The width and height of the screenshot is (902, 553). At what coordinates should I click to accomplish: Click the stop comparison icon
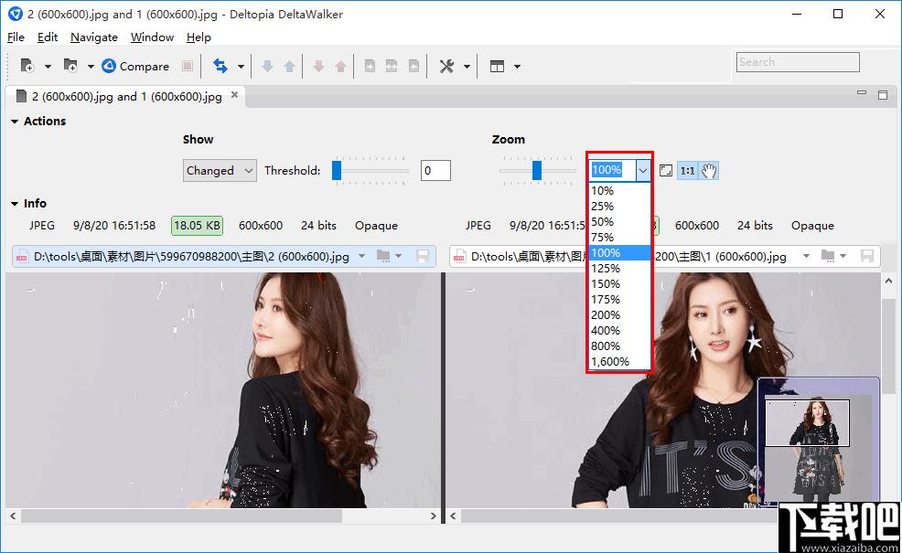[x=187, y=66]
